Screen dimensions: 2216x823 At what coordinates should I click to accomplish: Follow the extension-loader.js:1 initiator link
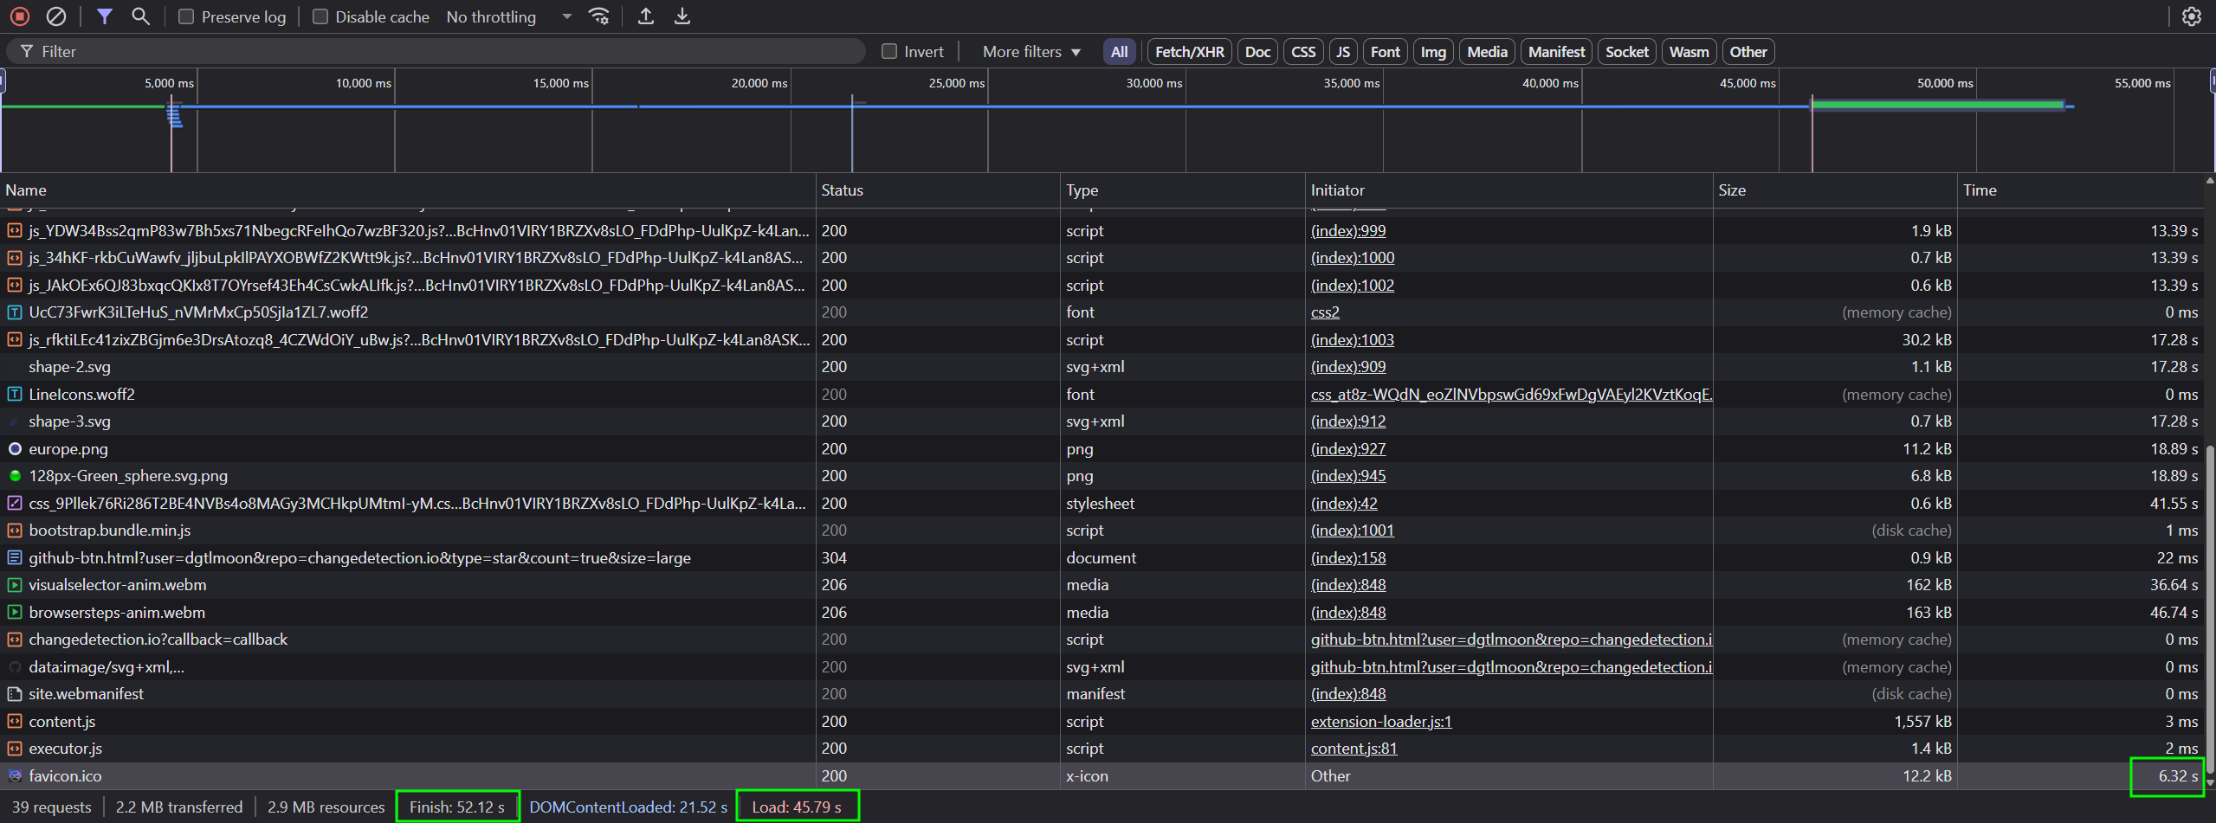coord(1380,722)
